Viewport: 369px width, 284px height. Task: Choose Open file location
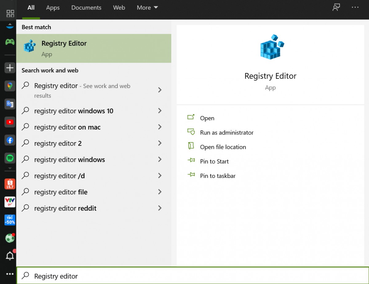223,147
